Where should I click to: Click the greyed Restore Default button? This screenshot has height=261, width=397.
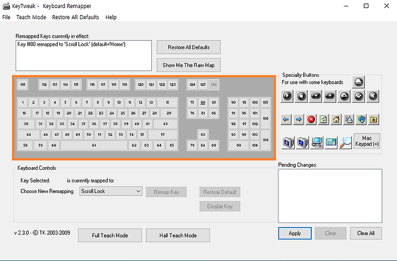tap(220, 192)
